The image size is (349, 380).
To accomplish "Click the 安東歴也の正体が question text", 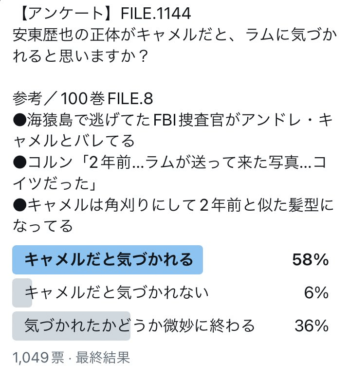I will [66, 35].
